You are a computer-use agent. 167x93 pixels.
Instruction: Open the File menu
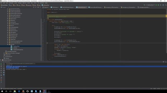(1, 3)
